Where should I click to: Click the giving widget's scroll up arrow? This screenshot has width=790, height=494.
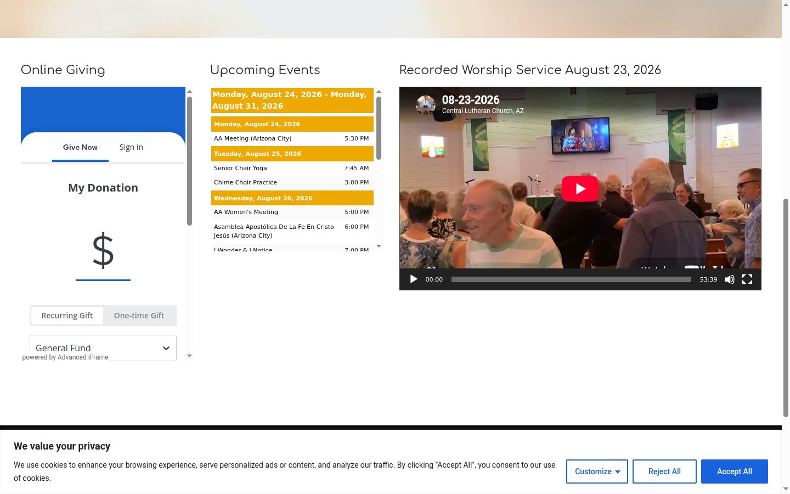click(189, 92)
